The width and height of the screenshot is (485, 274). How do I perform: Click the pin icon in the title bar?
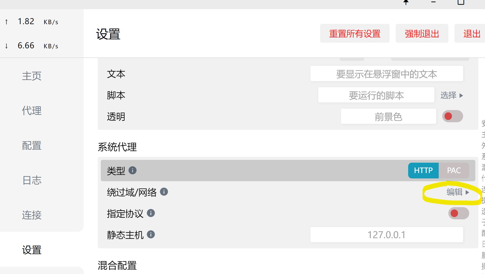(406, 2)
